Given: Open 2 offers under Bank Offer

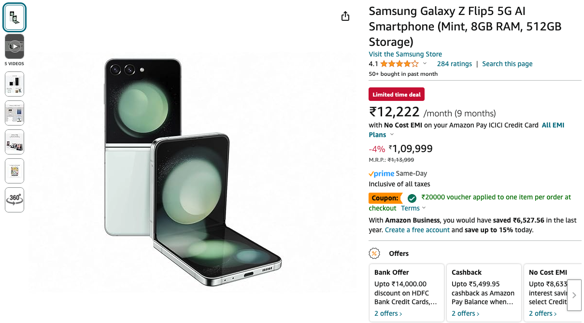Looking at the screenshot, I should [388, 313].
